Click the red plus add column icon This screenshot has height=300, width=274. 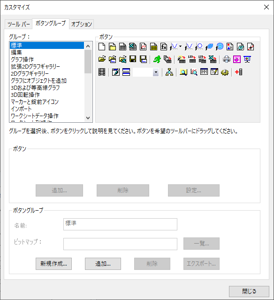[239, 72]
